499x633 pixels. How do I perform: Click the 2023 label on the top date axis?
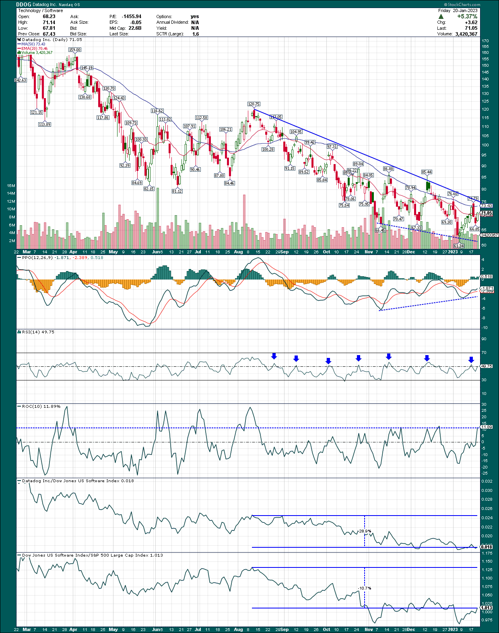coord(453,252)
